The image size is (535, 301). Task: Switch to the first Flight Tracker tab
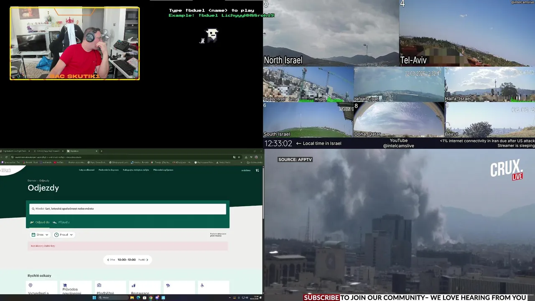click(x=15, y=151)
